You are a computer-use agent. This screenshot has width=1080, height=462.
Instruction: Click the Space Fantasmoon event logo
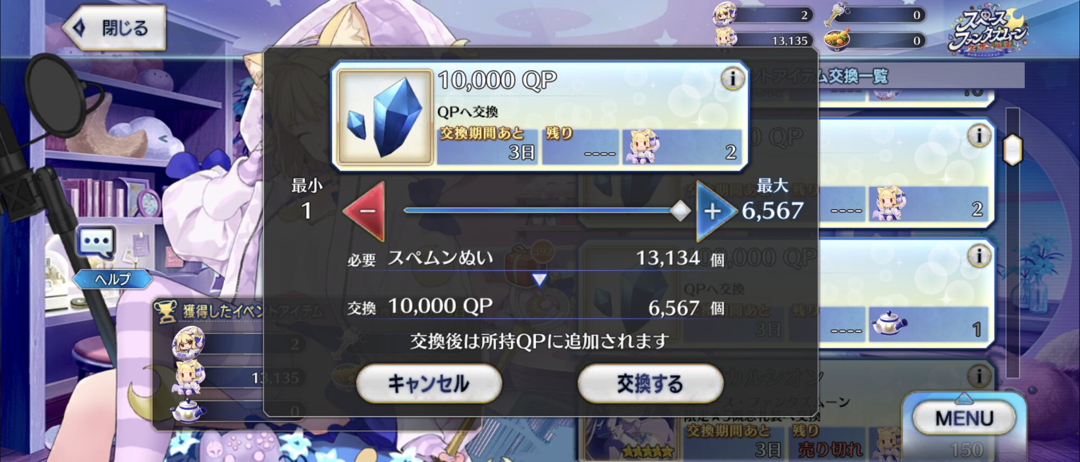tap(988, 32)
